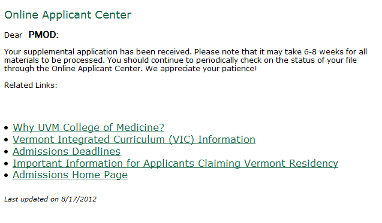The image size is (382, 223).
Task: Open Applicants Claiming Vermont Residency link
Action: click(175, 163)
